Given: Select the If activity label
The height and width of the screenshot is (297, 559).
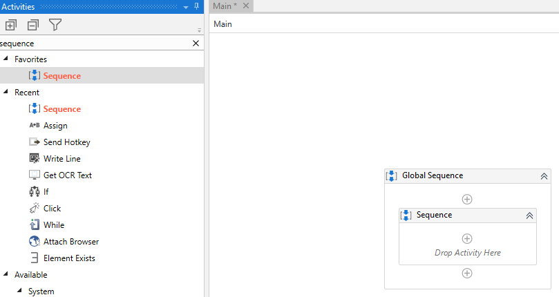Looking at the screenshot, I should [46, 192].
